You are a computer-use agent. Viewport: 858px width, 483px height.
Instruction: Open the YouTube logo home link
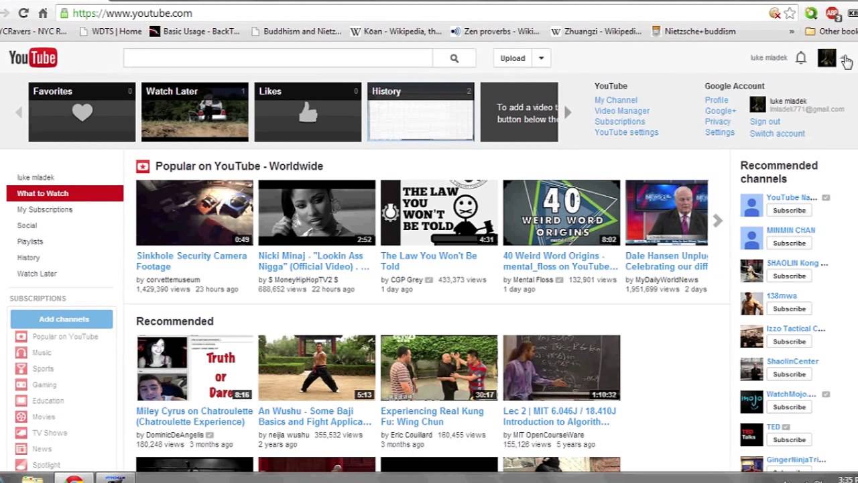(x=33, y=58)
